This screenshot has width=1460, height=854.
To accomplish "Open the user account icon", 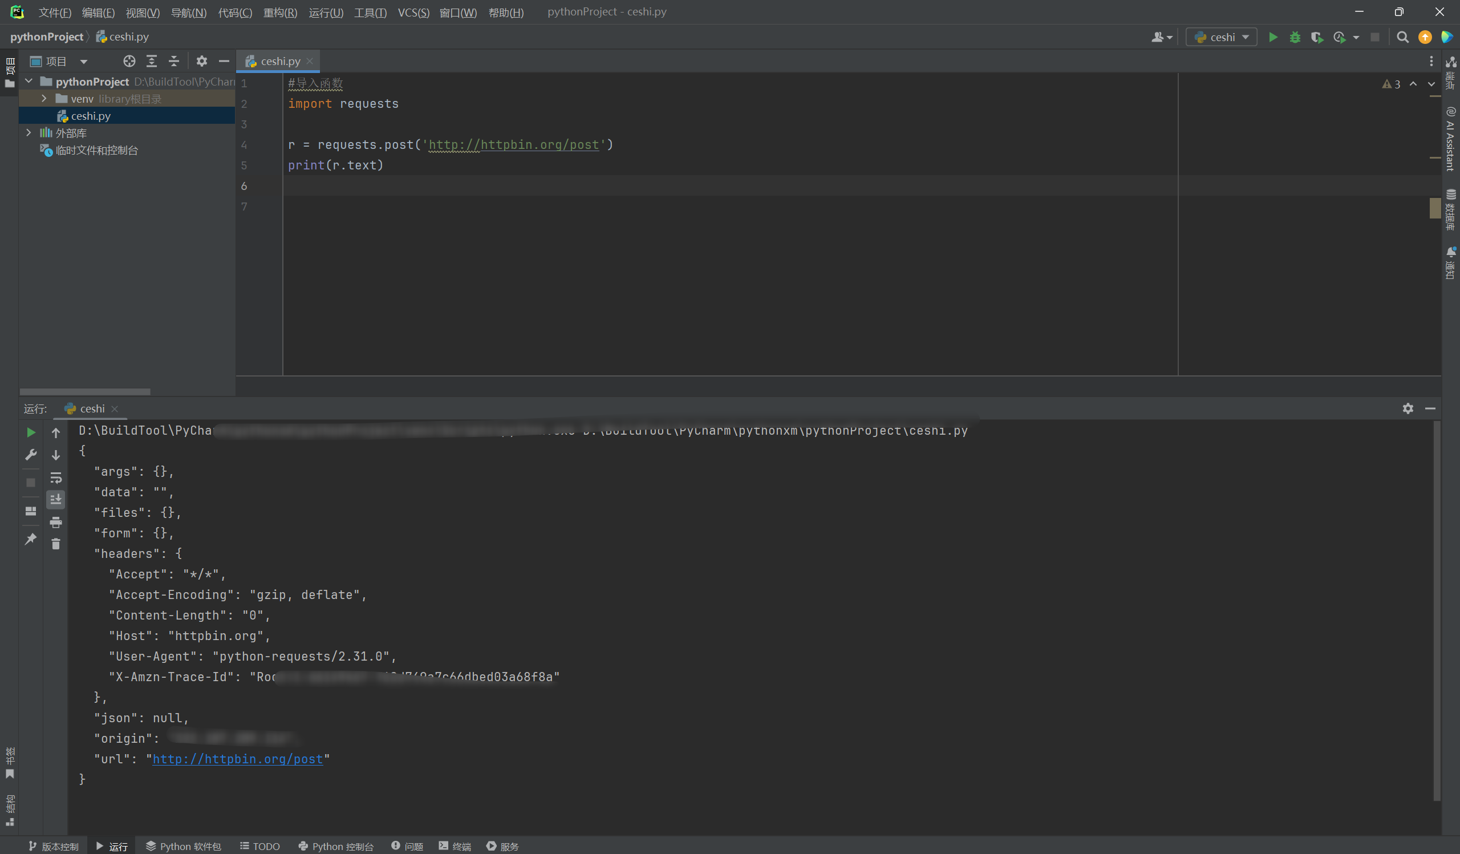I will [1162, 37].
